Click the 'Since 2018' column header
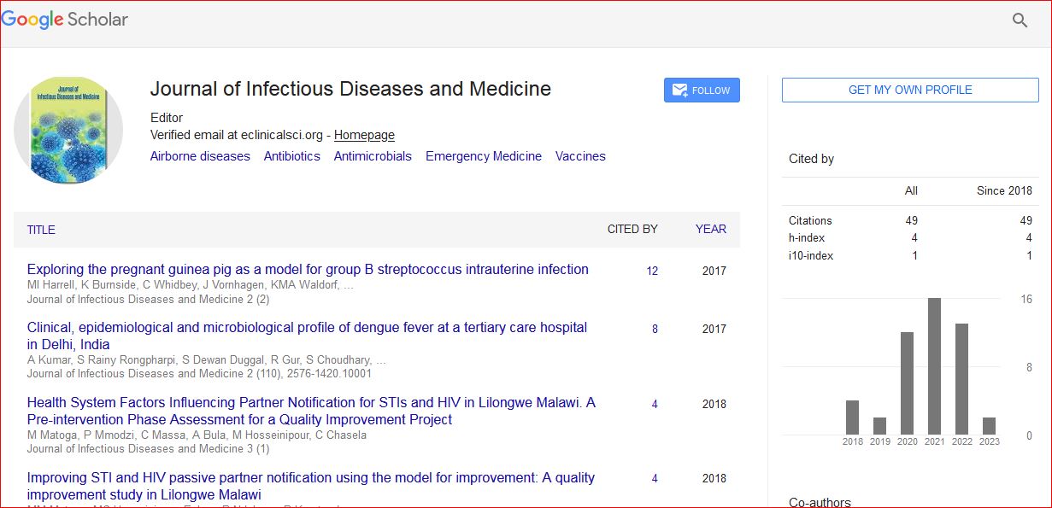 click(x=1004, y=190)
